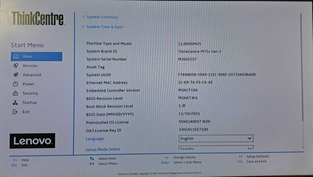Click F1 Help in the footer
The width and height of the screenshot is (313, 177).
click(x=21, y=160)
